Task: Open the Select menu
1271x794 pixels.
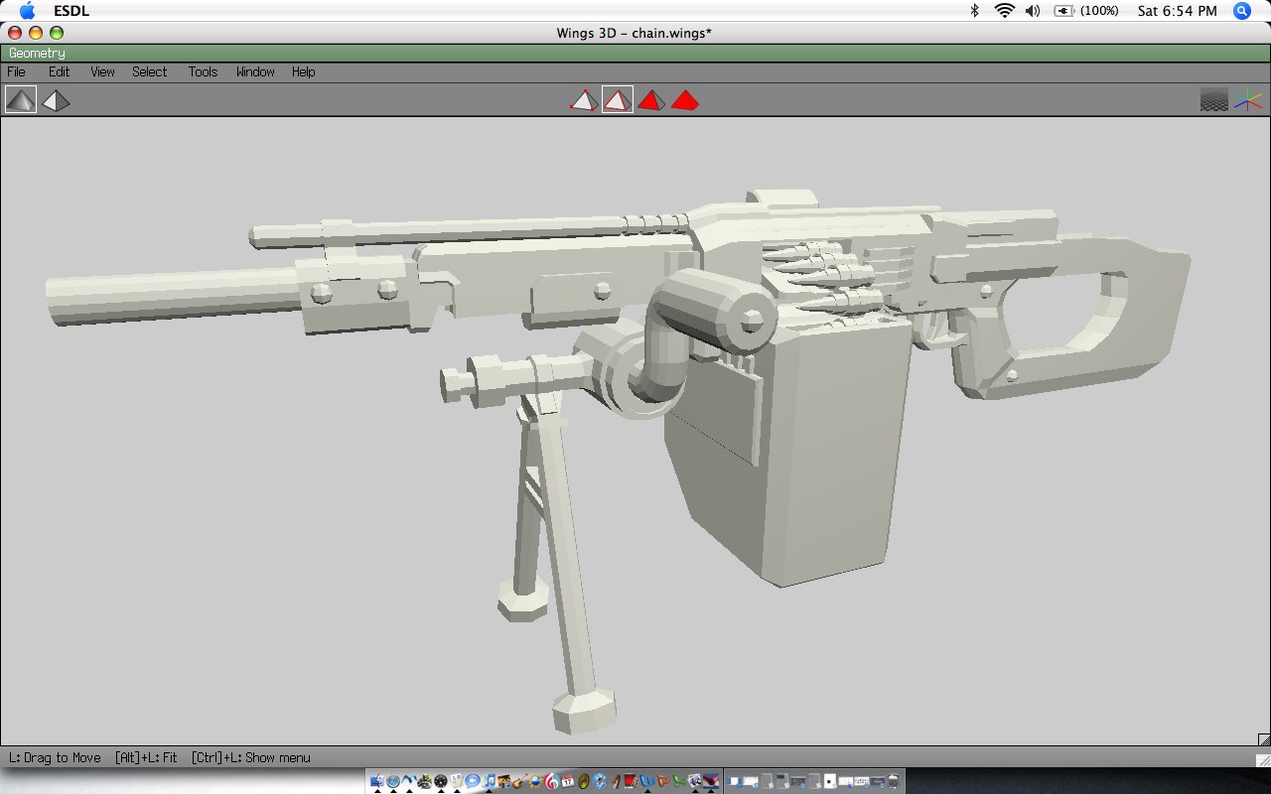Action: (149, 71)
